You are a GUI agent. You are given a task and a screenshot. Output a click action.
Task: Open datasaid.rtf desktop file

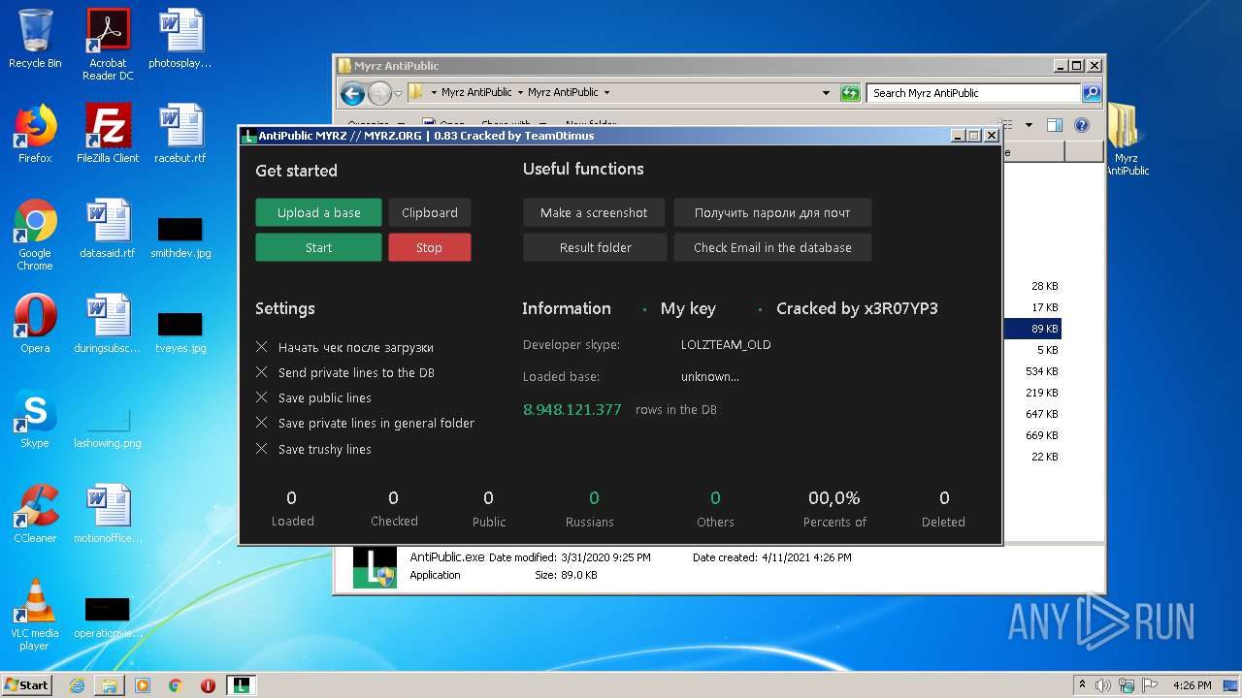pos(108,229)
